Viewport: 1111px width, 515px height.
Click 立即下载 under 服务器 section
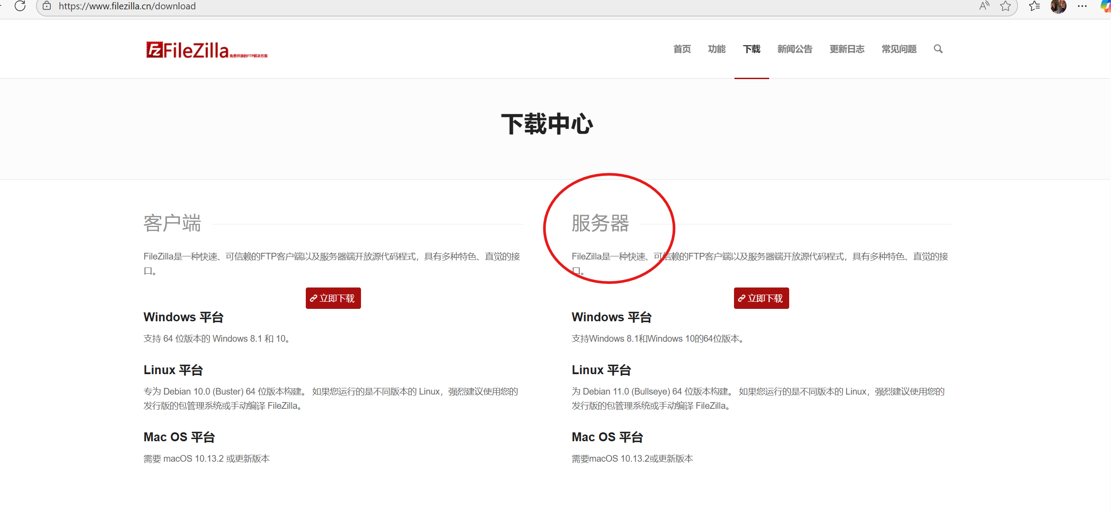[x=761, y=298]
